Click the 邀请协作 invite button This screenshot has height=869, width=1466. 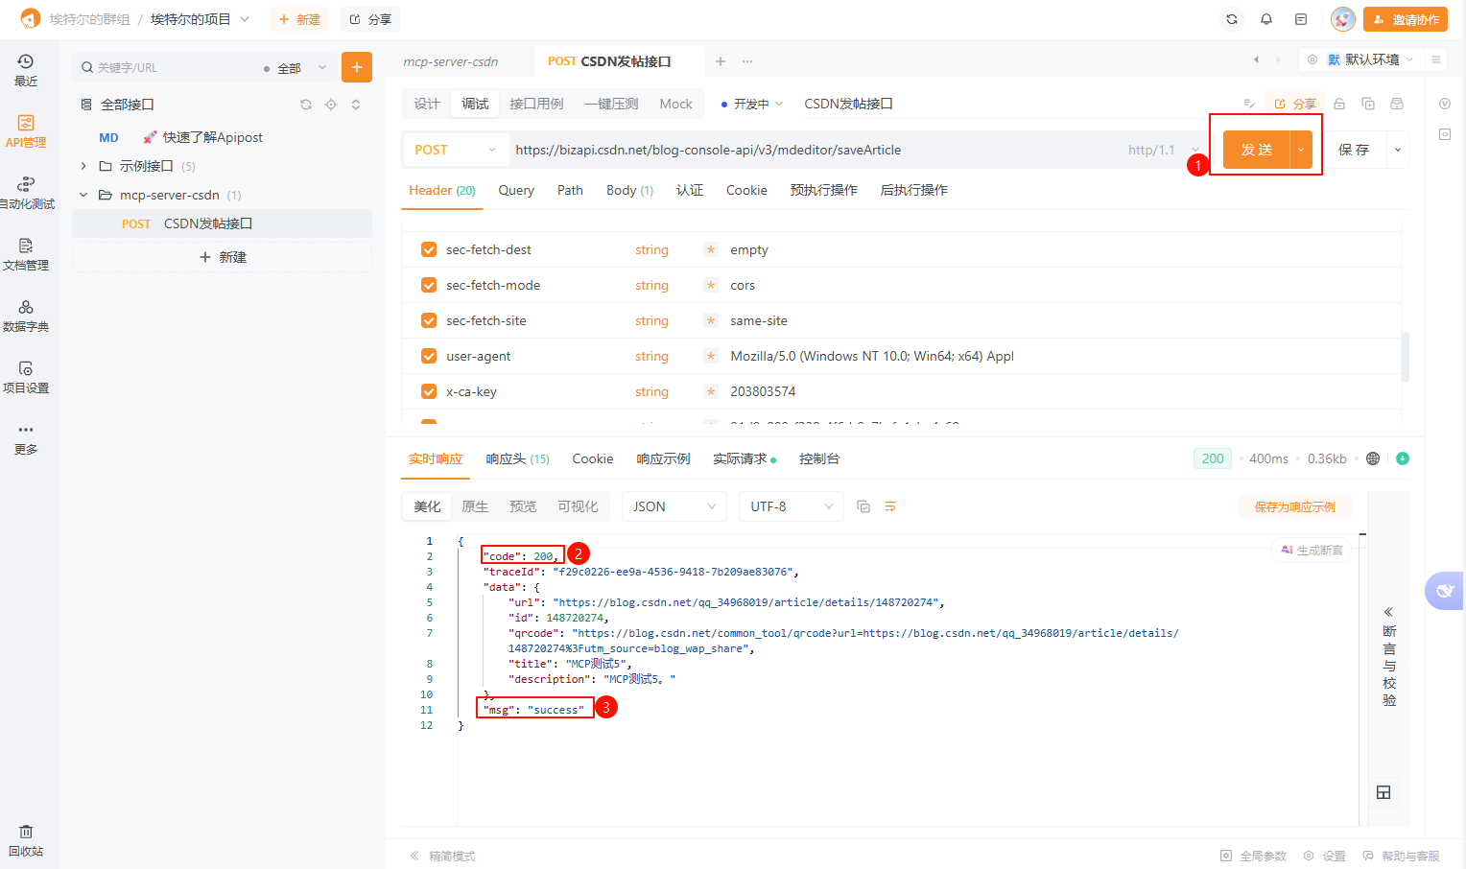(x=1406, y=19)
